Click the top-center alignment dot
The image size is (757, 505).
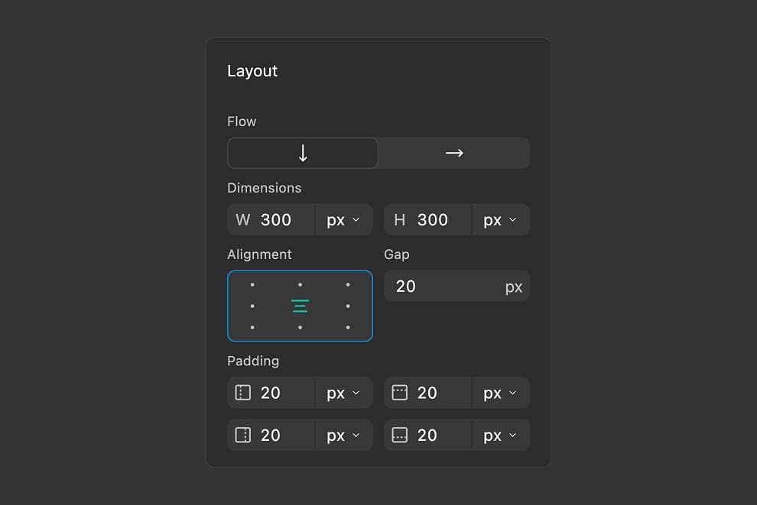(x=300, y=283)
